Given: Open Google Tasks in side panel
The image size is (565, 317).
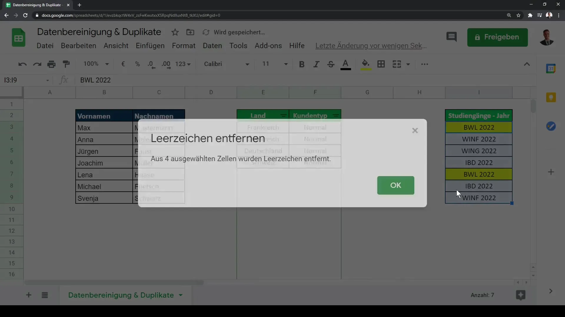Looking at the screenshot, I should click(551, 126).
